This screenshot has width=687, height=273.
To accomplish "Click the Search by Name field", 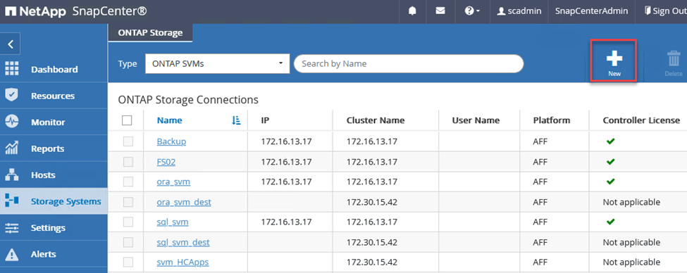I will (x=409, y=64).
